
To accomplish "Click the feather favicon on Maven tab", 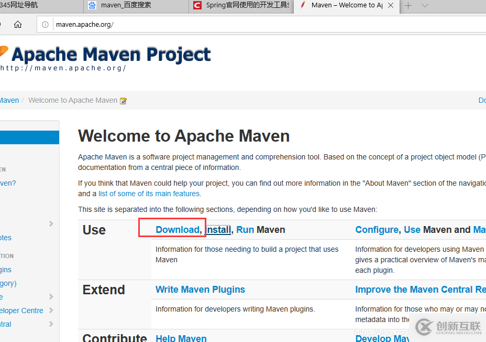I will (303, 5).
